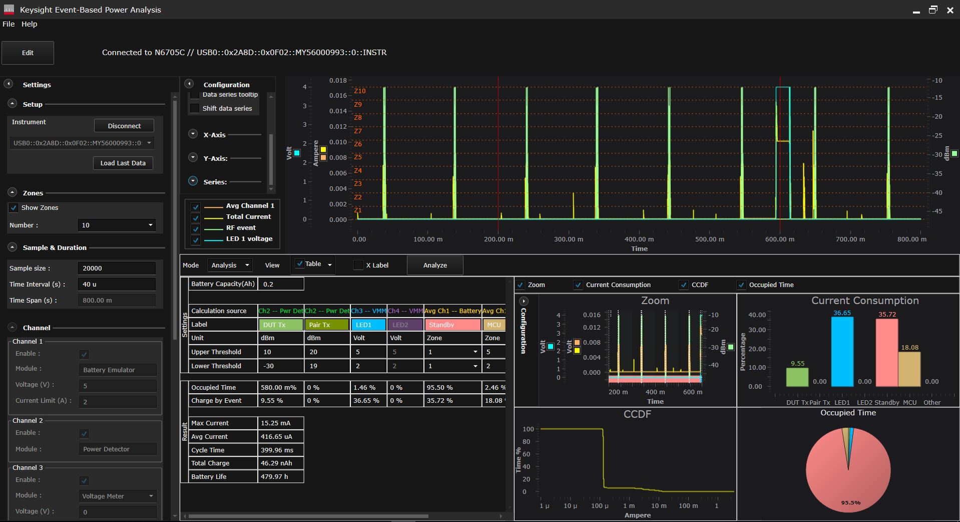
Task: Toggle the CCDF chart checkbox
Action: click(x=684, y=285)
